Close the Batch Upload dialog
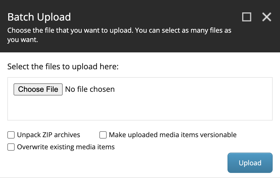This screenshot has height=178, width=280. click(266, 17)
